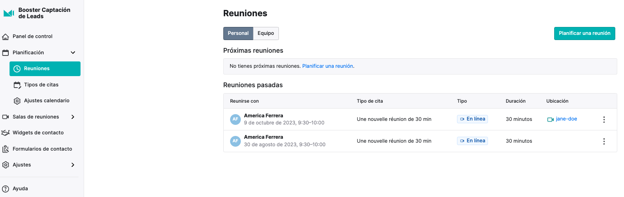Click '30 minutos' in the 30 de agosto row
The width and height of the screenshot is (624, 197).
519,141
